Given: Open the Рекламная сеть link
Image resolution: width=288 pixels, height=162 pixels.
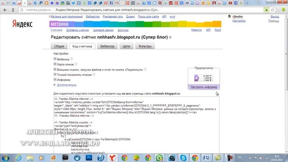Looking at the screenshot, I should click(x=113, y=17).
